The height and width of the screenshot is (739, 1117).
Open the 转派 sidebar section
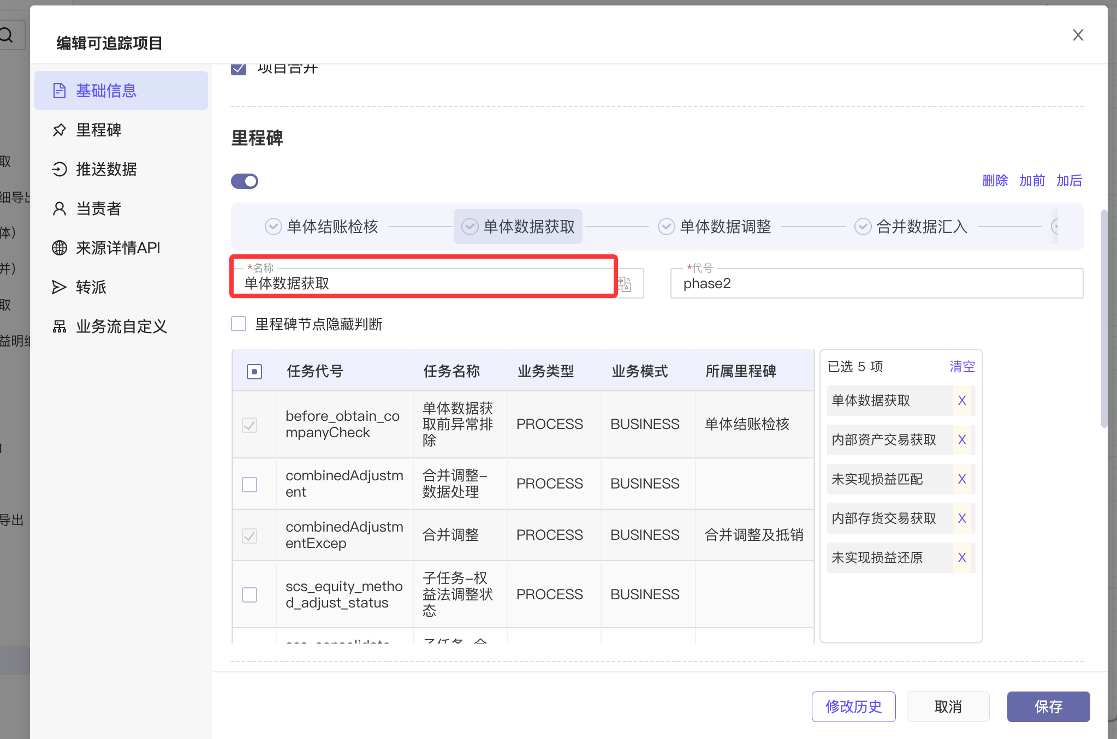click(x=121, y=287)
